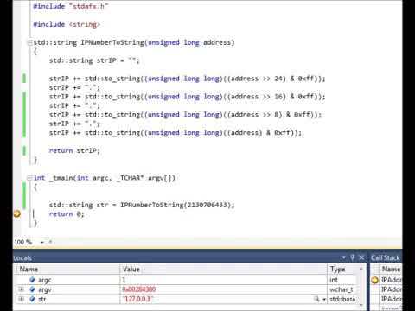Click the int type cell
The height and width of the screenshot is (311, 415).
334,280
